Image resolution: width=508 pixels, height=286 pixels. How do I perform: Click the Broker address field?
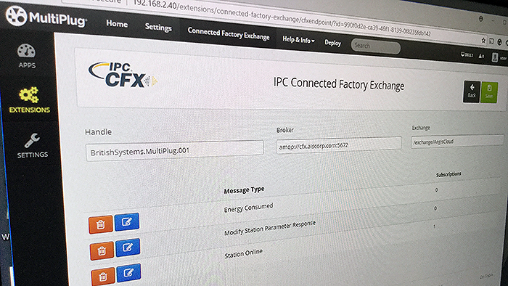click(339, 144)
